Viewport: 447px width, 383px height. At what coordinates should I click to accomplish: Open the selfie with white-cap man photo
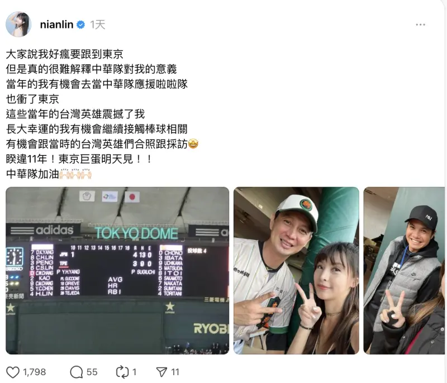pos(296,271)
